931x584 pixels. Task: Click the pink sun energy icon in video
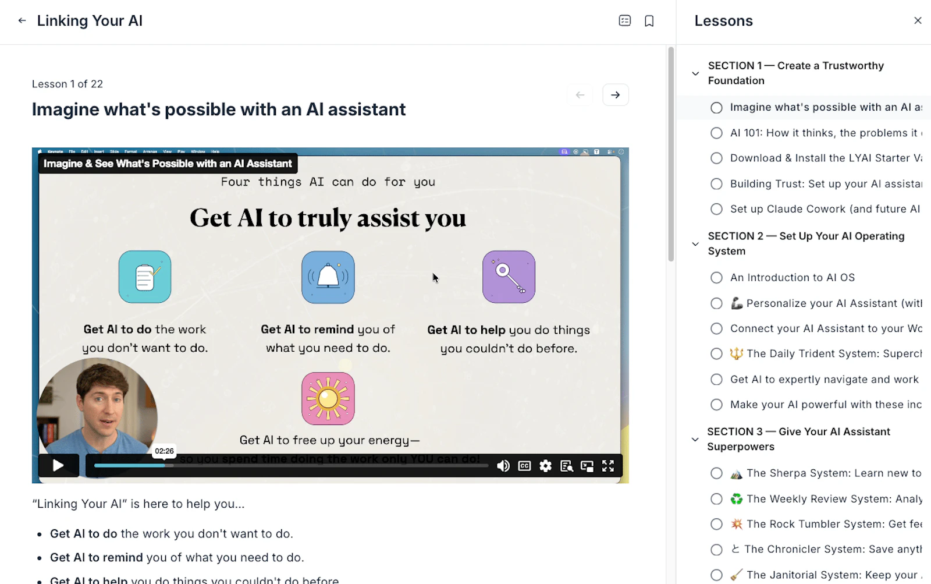click(x=328, y=399)
